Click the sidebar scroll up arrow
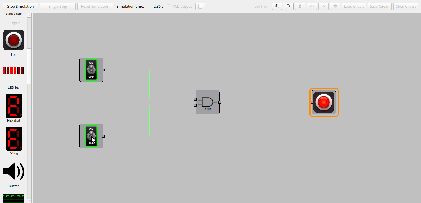The image size is (421, 203). pos(29,16)
